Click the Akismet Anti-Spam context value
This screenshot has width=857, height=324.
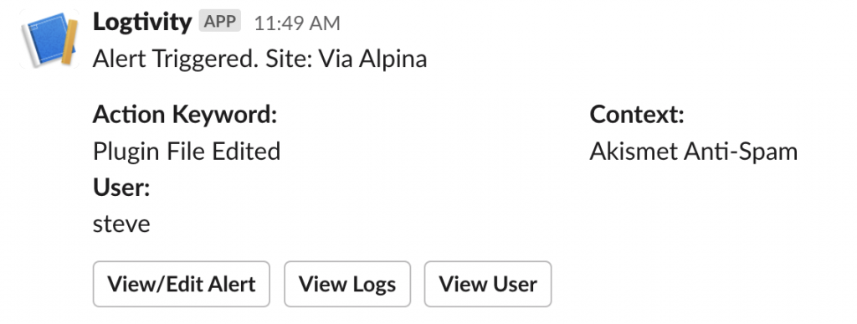click(x=694, y=152)
